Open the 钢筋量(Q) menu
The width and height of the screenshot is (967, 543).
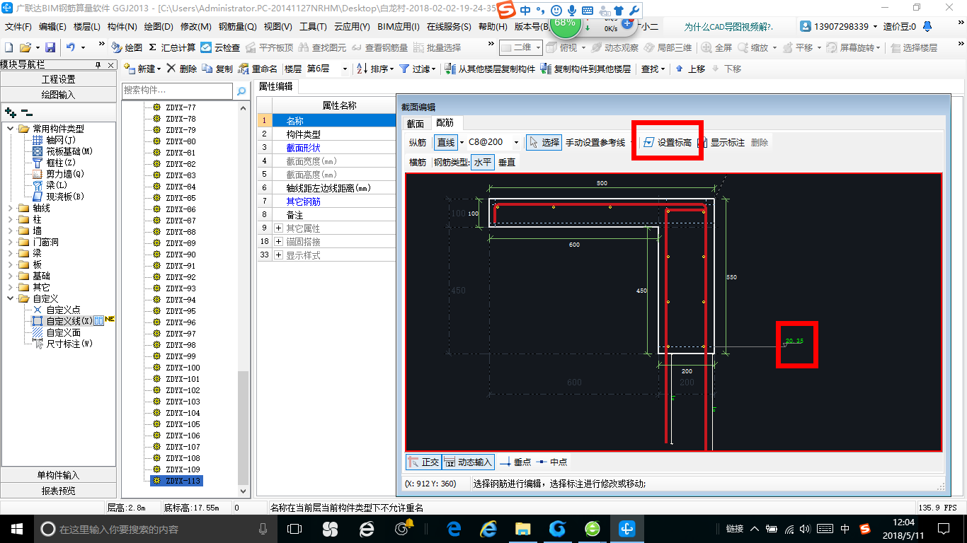237,27
